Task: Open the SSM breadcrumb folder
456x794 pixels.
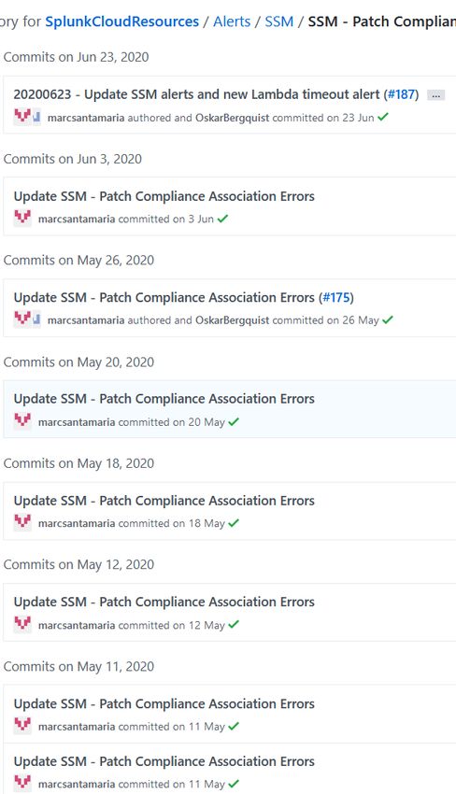Action: tap(278, 21)
